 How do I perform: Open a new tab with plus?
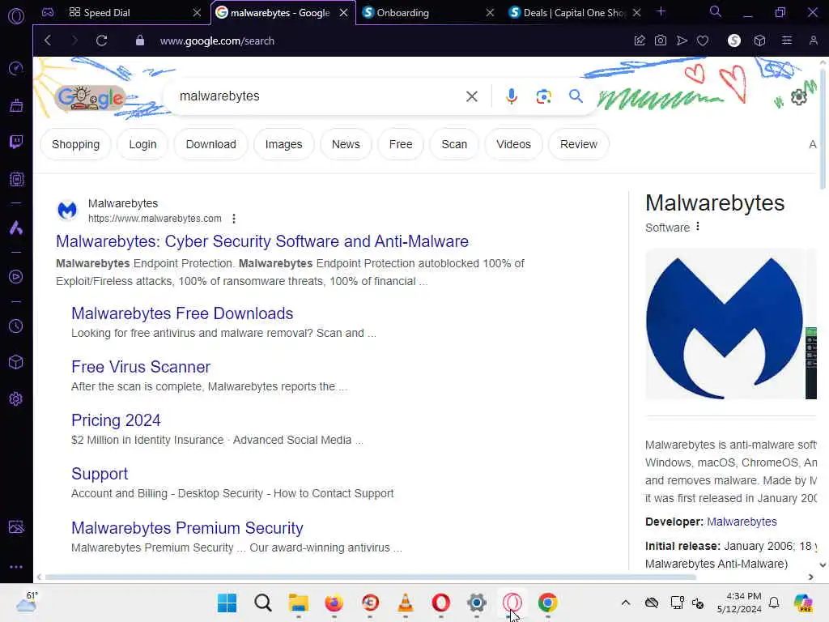tap(661, 11)
